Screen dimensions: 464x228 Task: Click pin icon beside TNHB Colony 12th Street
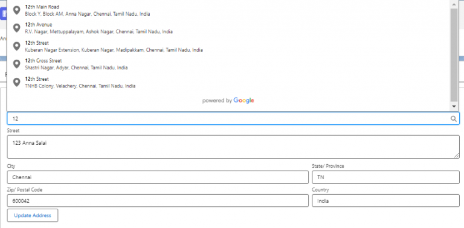coord(17,82)
